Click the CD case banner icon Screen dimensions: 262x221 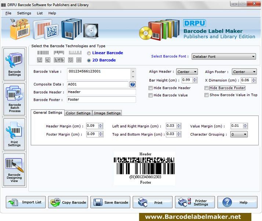click(91, 31)
